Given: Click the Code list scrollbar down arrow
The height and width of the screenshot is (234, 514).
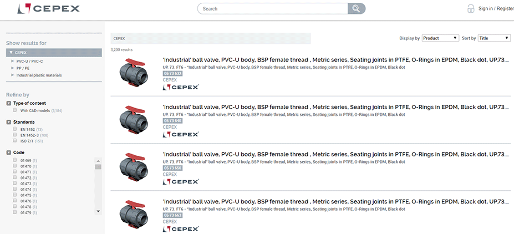Looking at the screenshot, I should (98, 211).
